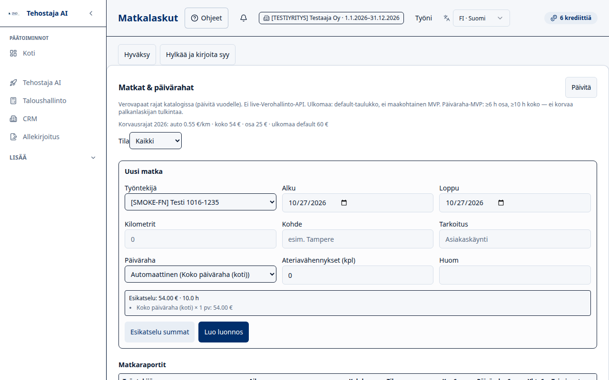This screenshot has width=609, height=380.
Task: Click the Taloushallinto calculator icon
Action: click(x=13, y=101)
